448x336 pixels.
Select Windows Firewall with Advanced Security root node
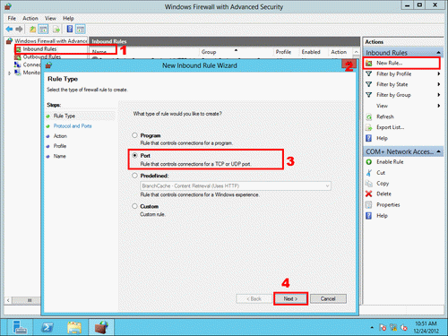(51, 41)
